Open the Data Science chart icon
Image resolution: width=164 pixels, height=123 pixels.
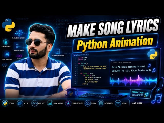pyautogui.click(x=50, y=103)
